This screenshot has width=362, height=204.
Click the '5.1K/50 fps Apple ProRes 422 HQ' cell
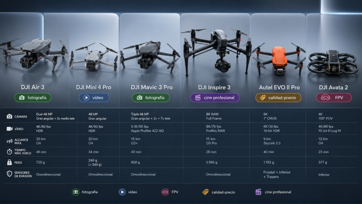(x=147, y=129)
